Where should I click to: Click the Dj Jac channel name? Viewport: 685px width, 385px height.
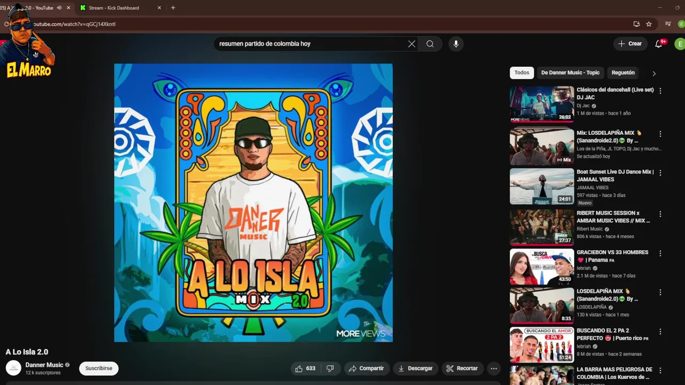[583, 106]
